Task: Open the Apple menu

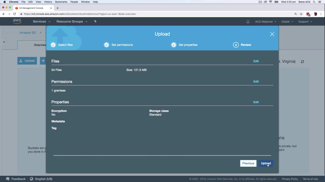Action: 5,2
